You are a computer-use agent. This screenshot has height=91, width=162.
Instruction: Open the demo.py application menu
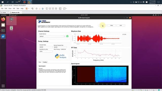click(13, 15)
